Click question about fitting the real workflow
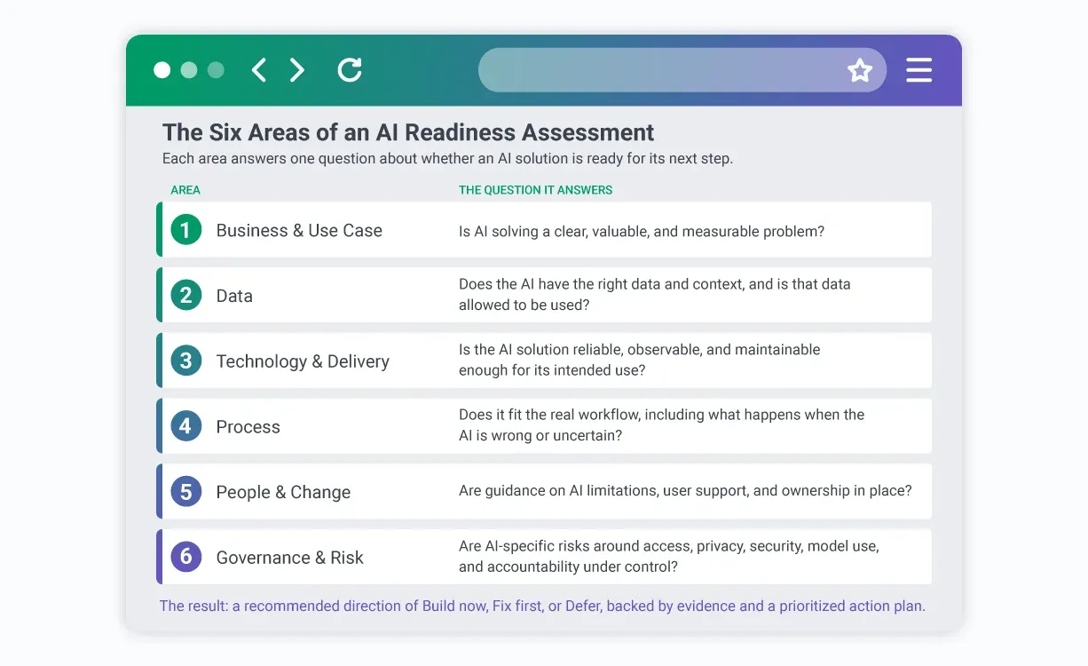 coord(661,425)
